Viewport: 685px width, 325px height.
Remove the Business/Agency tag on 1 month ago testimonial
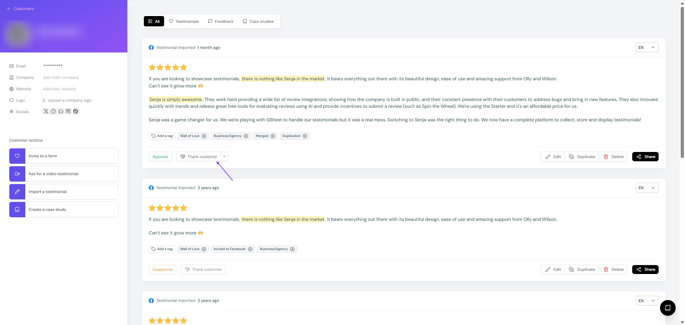[246, 136]
